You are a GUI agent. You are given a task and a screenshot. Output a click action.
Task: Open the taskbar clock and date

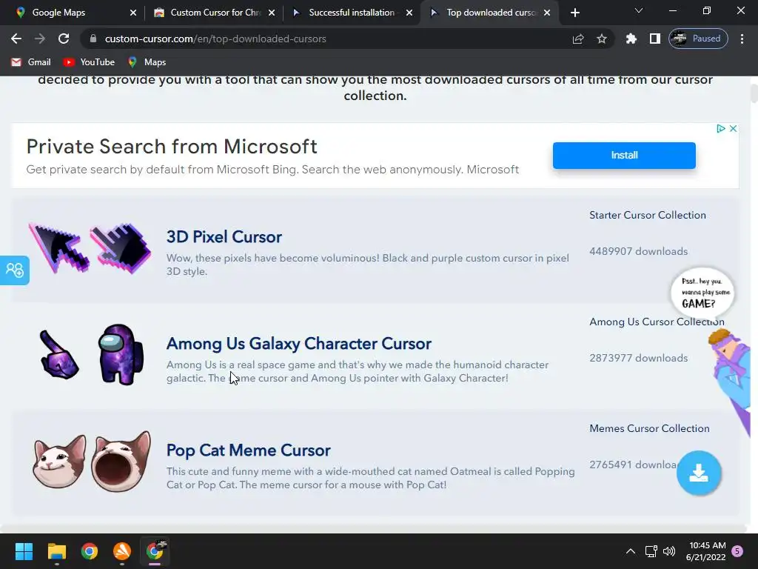pos(705,551)
